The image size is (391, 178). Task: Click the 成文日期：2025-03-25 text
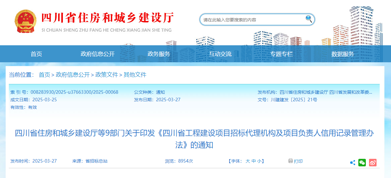tap(34, 100)
